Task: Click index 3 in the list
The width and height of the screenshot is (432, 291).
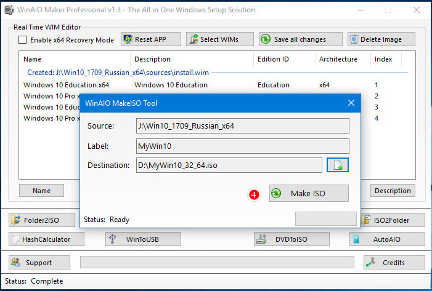Action: 377,107
